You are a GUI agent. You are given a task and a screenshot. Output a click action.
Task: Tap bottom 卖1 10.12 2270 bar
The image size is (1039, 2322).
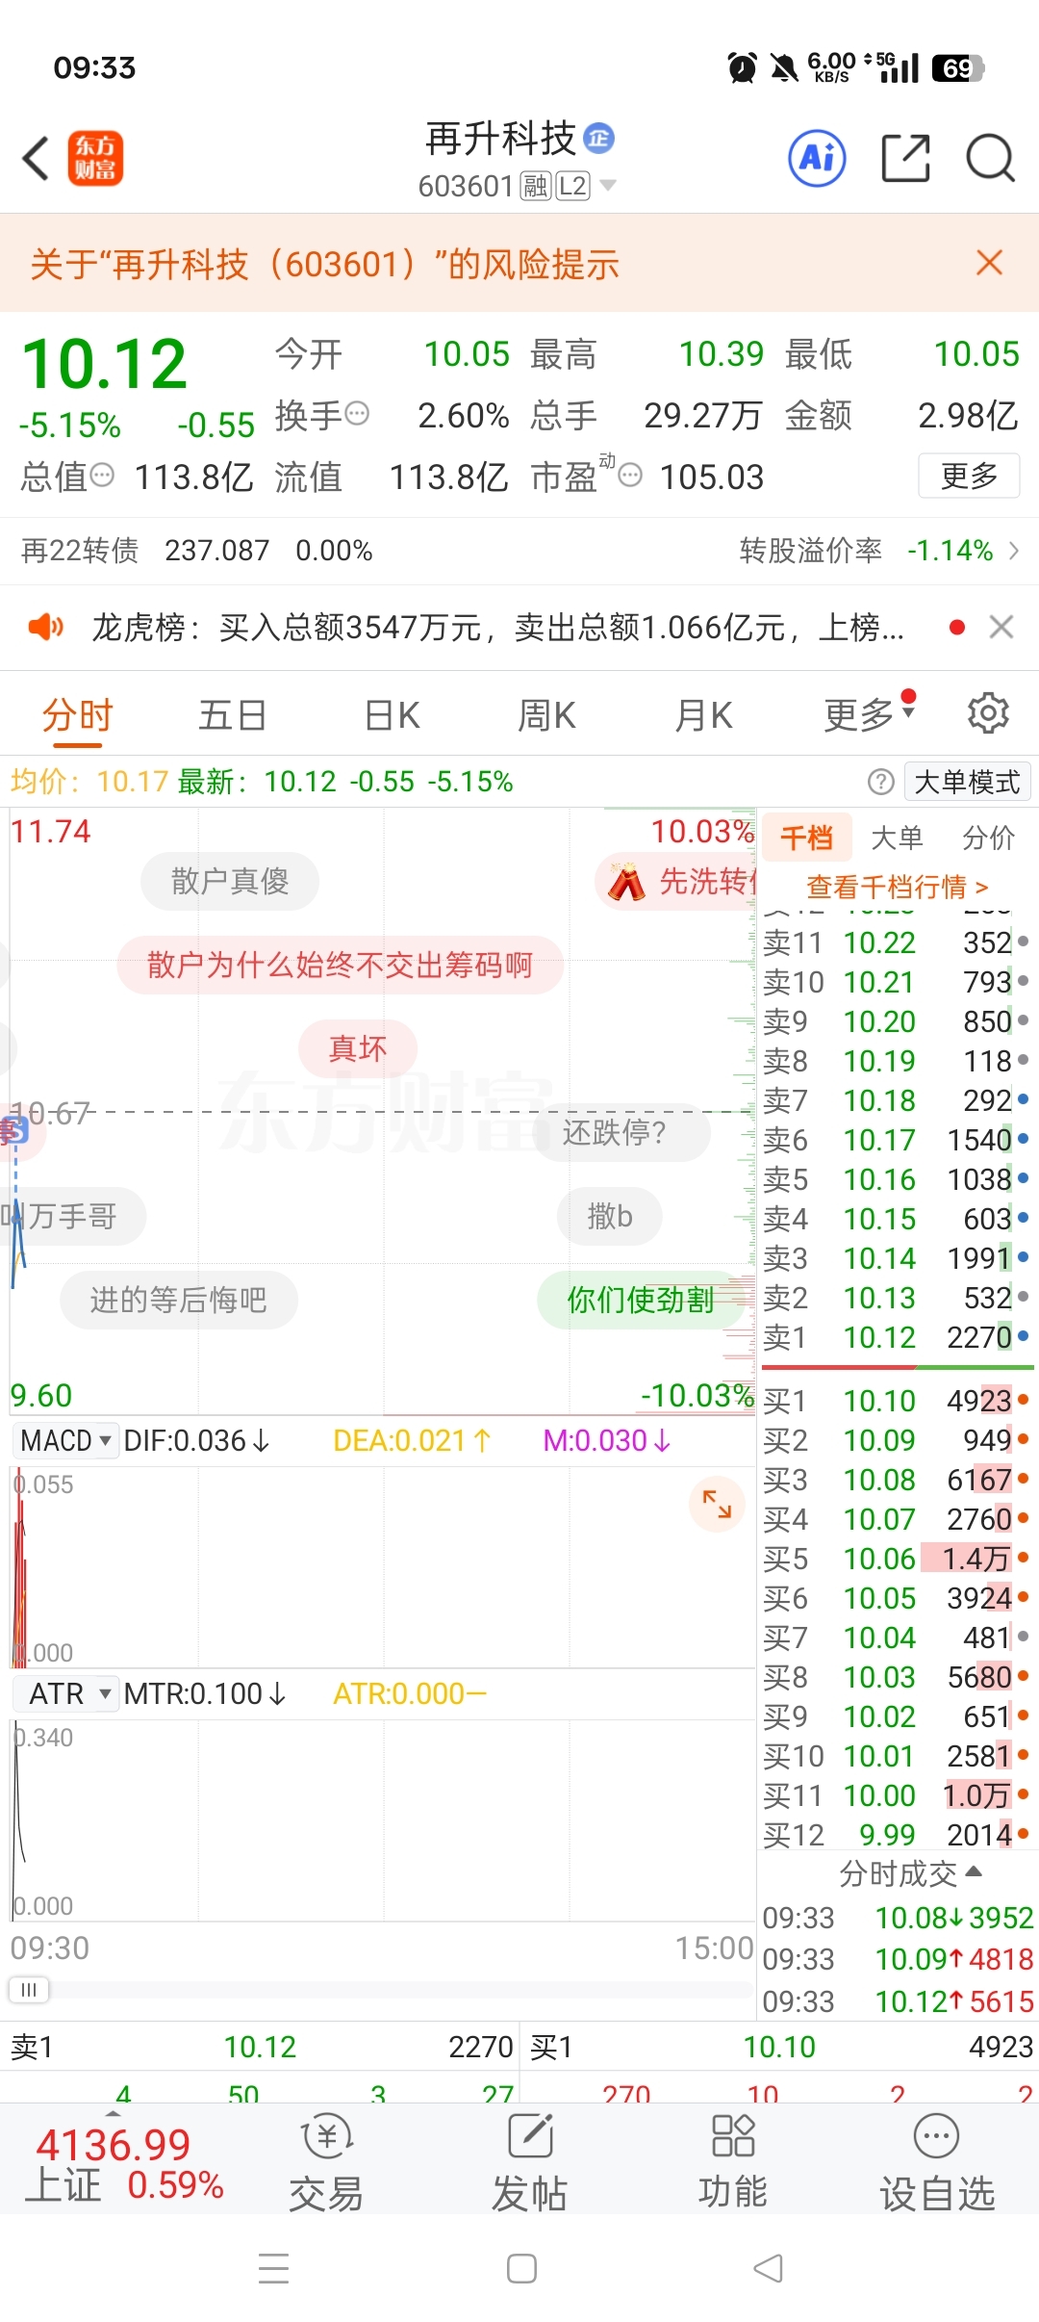(260, 2047)
